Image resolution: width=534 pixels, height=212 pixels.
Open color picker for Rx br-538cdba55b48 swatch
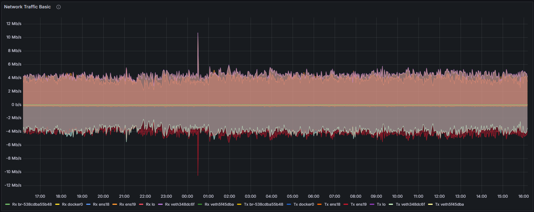7,204
